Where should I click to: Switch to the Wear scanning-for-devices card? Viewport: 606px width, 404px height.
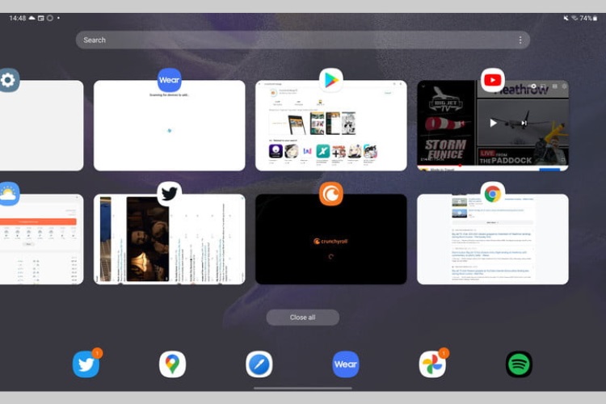click(x=170, y=125)
